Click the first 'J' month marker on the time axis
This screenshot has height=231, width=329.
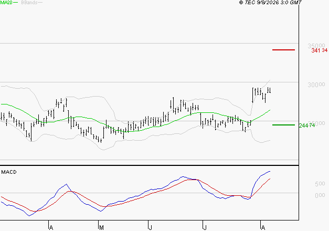point(150,227)
